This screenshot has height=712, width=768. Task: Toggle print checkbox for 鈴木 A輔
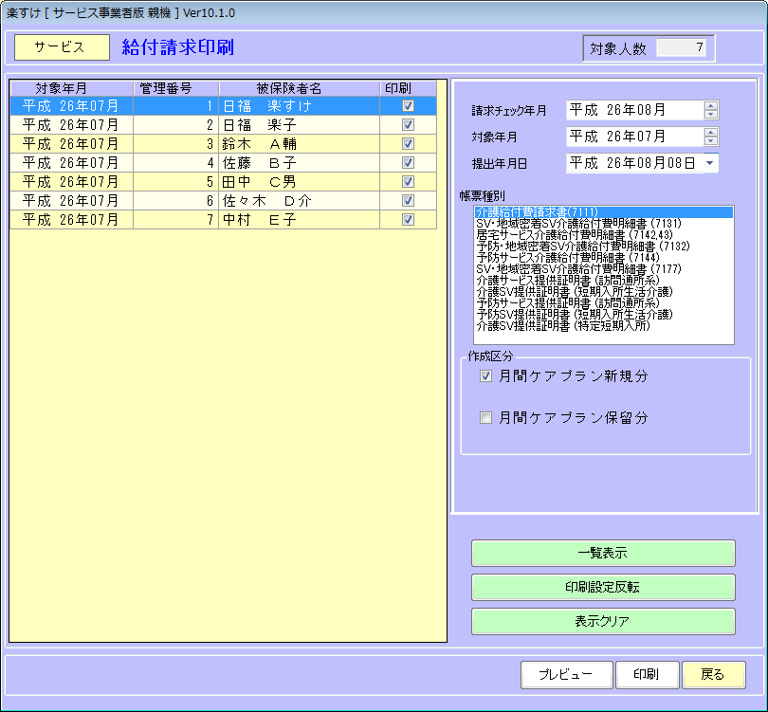[408, 143]
